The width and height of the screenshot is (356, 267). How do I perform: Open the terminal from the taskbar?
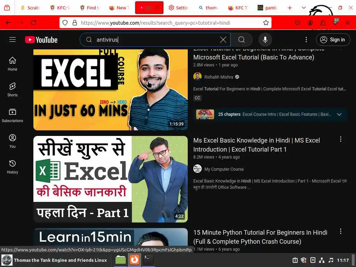pyautogui.click(x=148, y=260)
